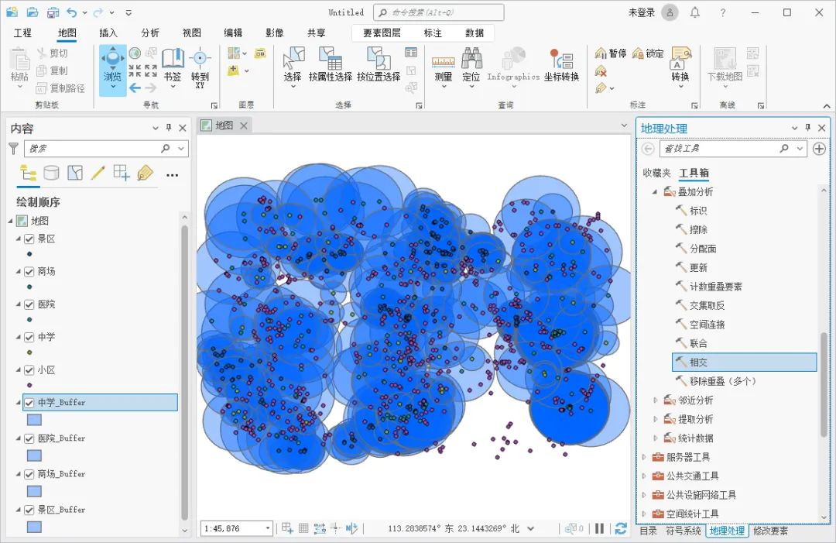The width and height of the screenshot is (836, 543).
Task: Expand the 服务器工具 toolbox
Action: [x=644, y=457]
